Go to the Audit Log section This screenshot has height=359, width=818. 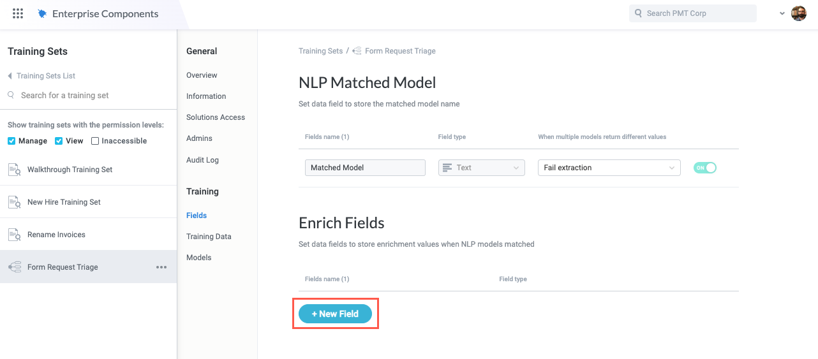pyautogui.click(x=202, y=160)
